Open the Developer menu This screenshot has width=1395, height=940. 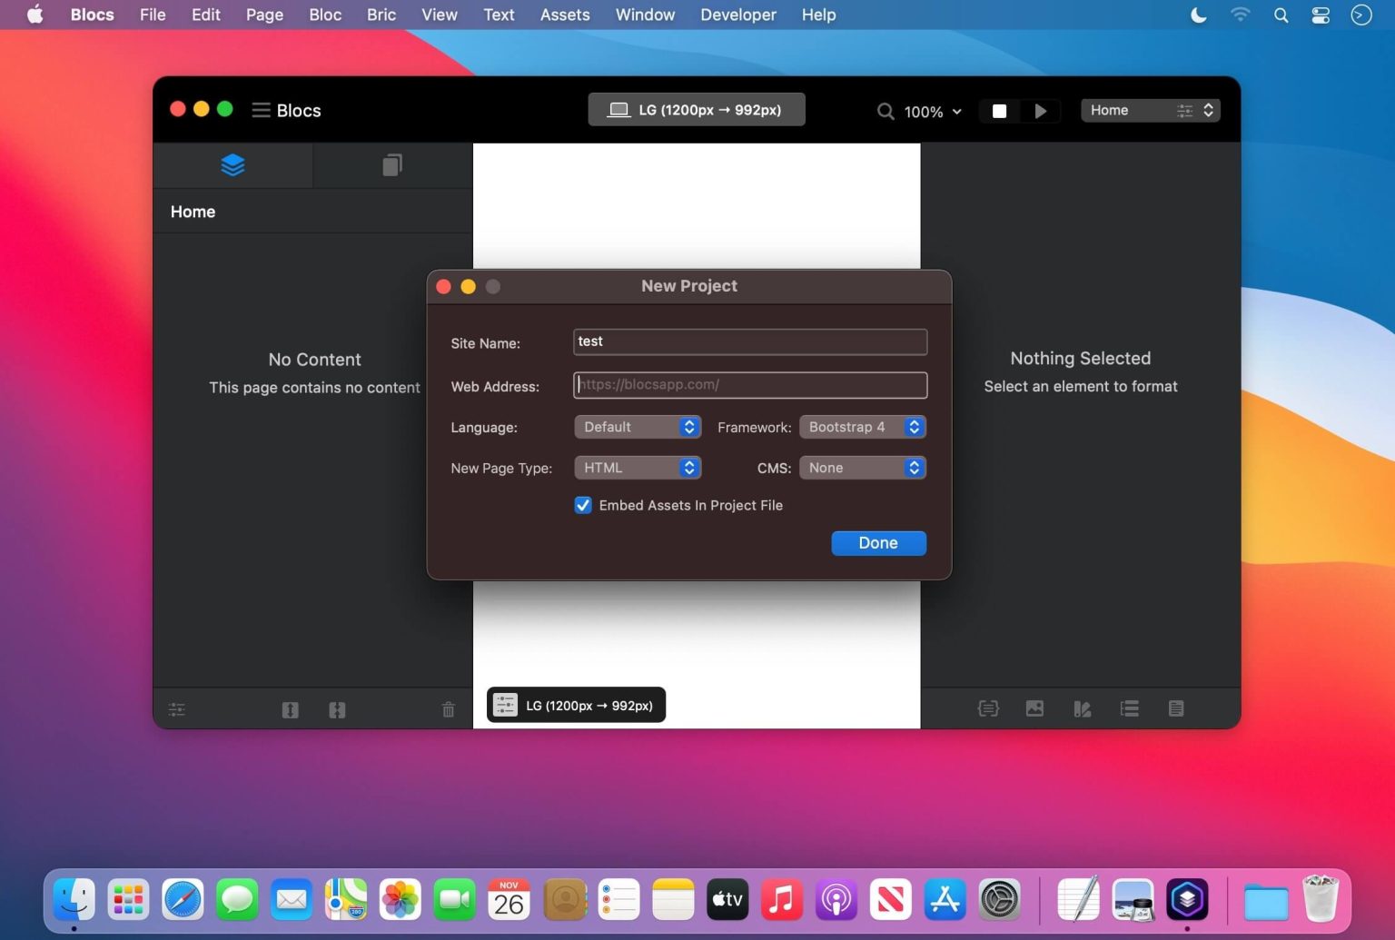(x=737, y=15)
